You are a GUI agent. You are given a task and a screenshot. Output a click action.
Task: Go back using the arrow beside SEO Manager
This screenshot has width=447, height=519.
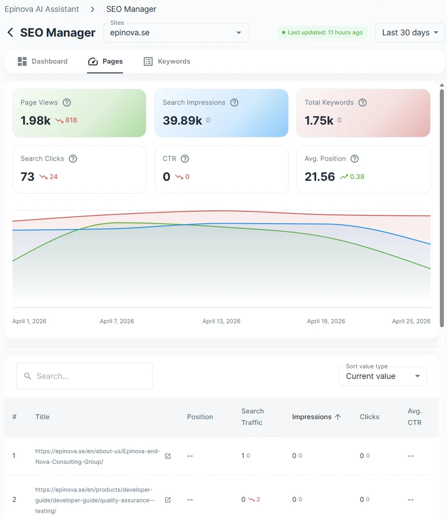[10, 33]
